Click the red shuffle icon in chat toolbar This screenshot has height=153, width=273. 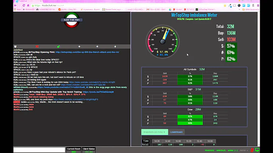click(x=37, y=47)
